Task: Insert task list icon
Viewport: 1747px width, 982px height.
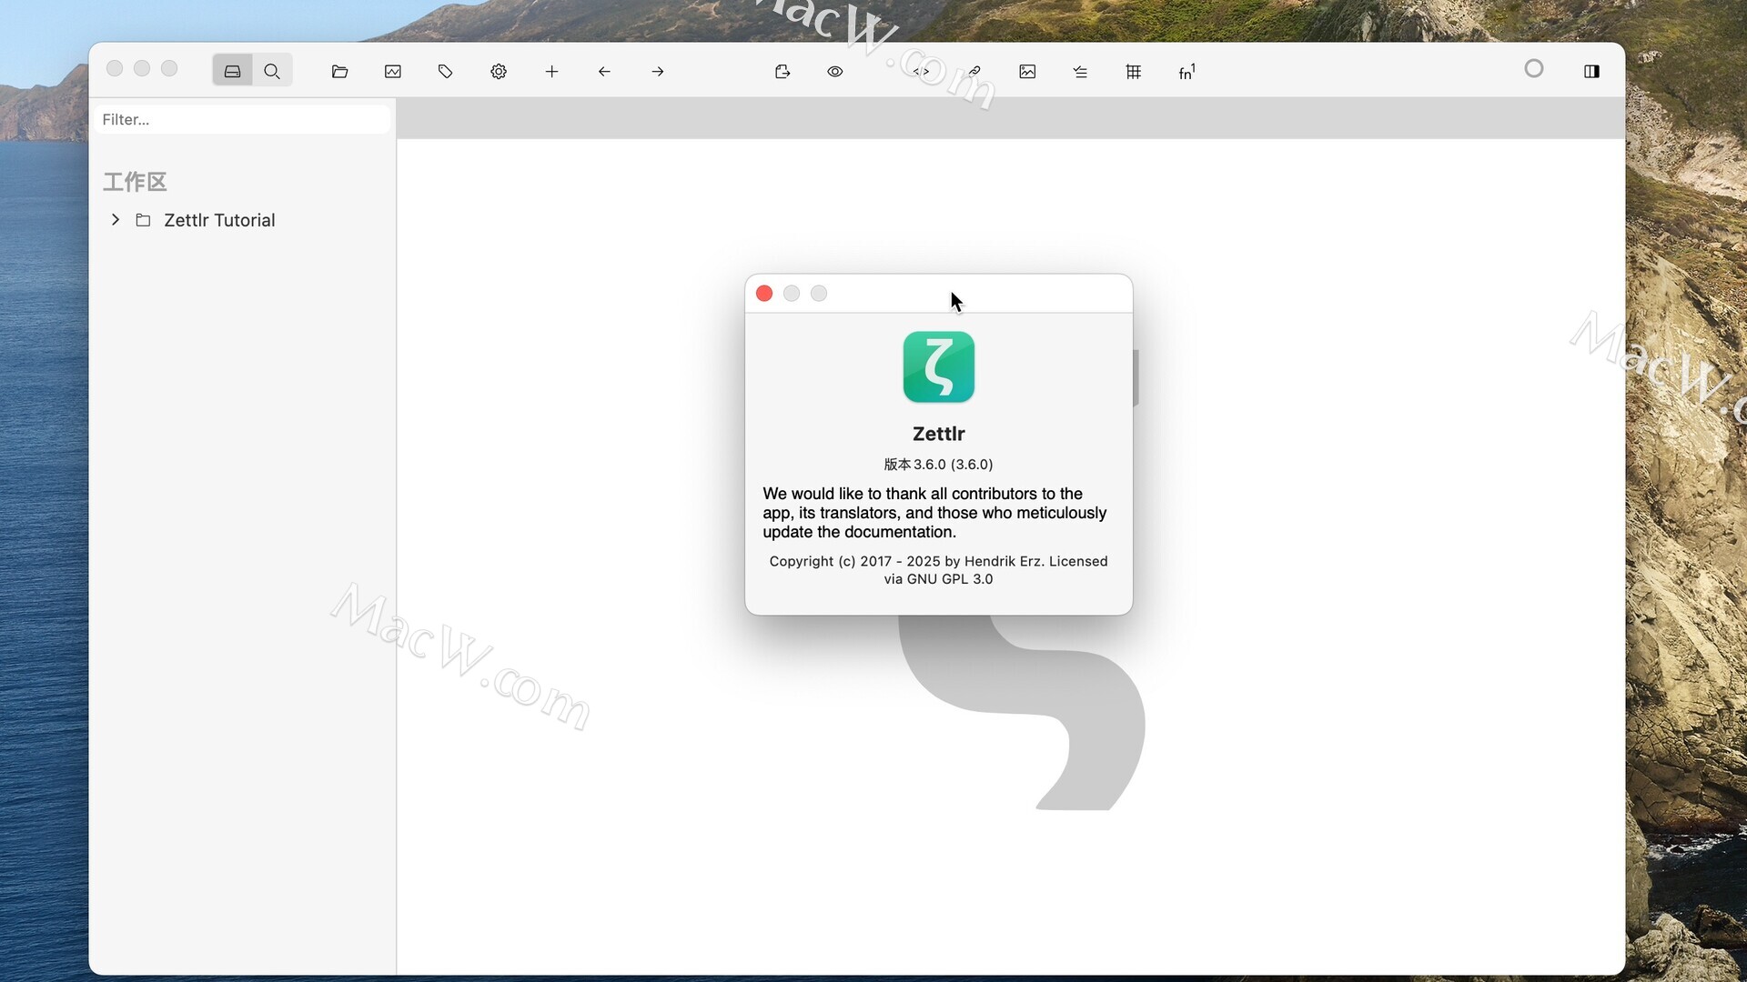Action: coord(1080,72)
